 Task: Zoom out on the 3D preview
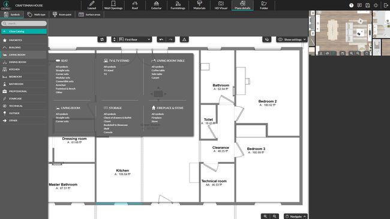click(x=358, y=53)
